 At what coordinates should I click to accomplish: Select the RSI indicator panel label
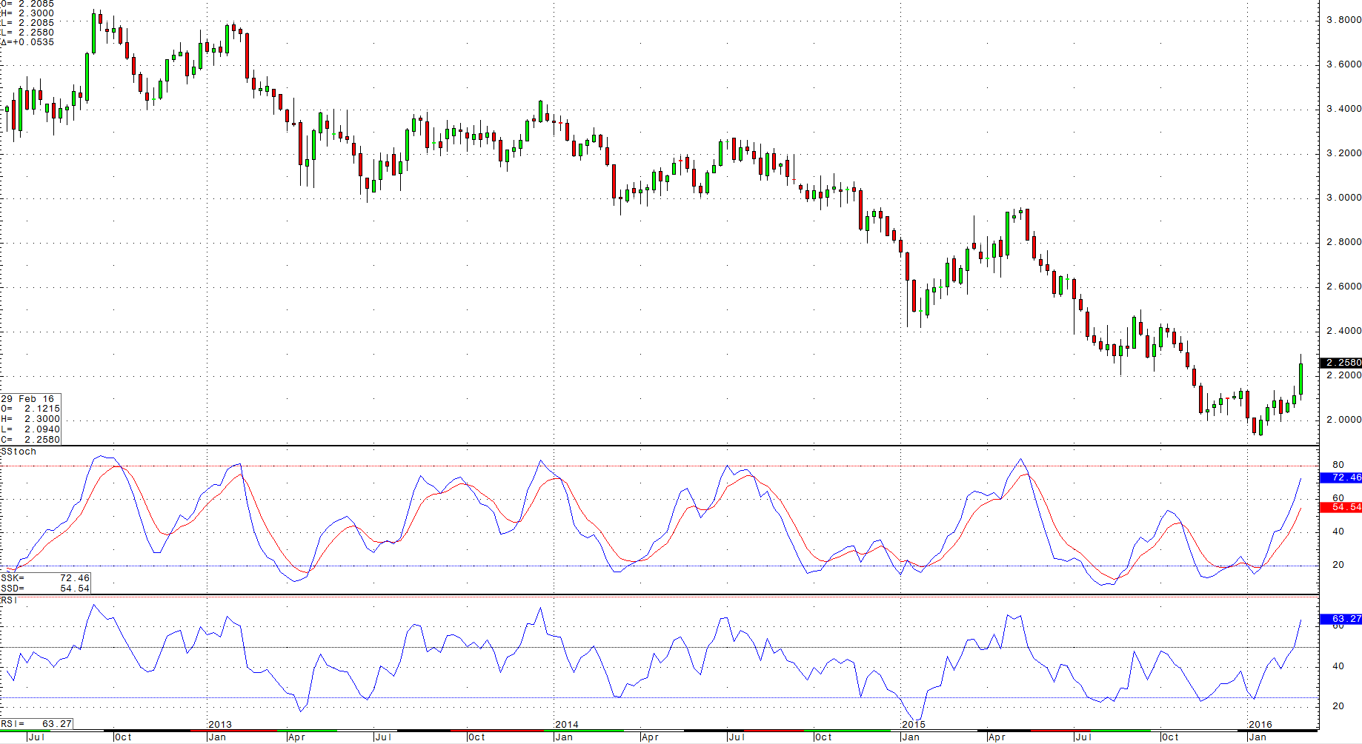click(9, 600)
